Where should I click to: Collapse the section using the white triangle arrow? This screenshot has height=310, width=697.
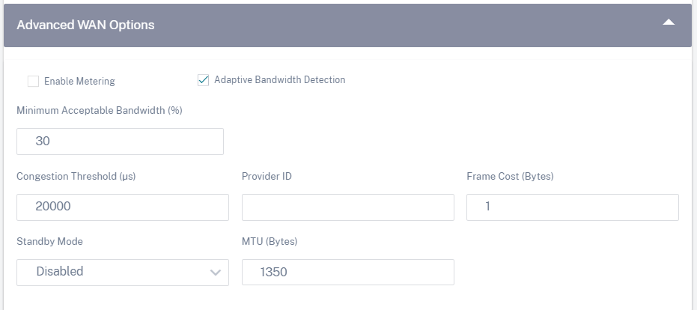669,22
